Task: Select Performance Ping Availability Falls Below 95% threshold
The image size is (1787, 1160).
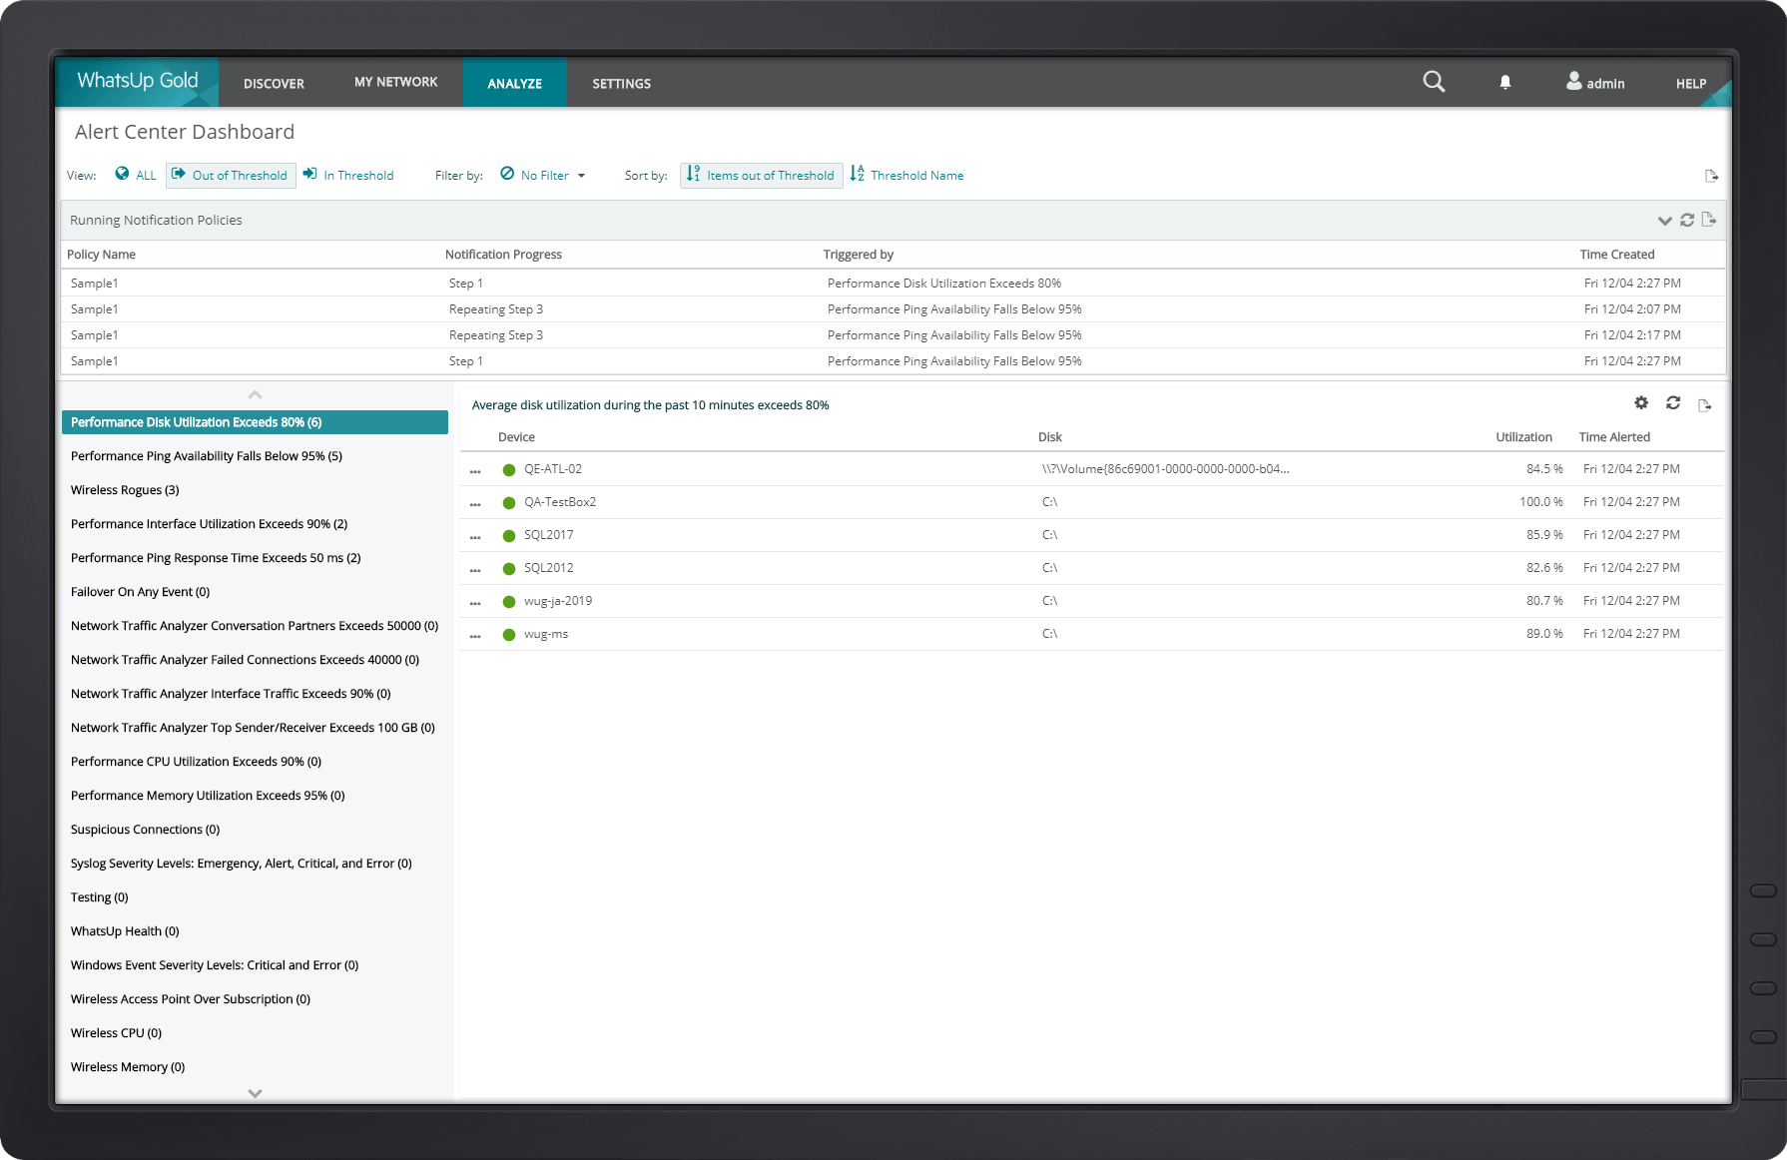Action: pyautogui.click(x=206, y=456)
